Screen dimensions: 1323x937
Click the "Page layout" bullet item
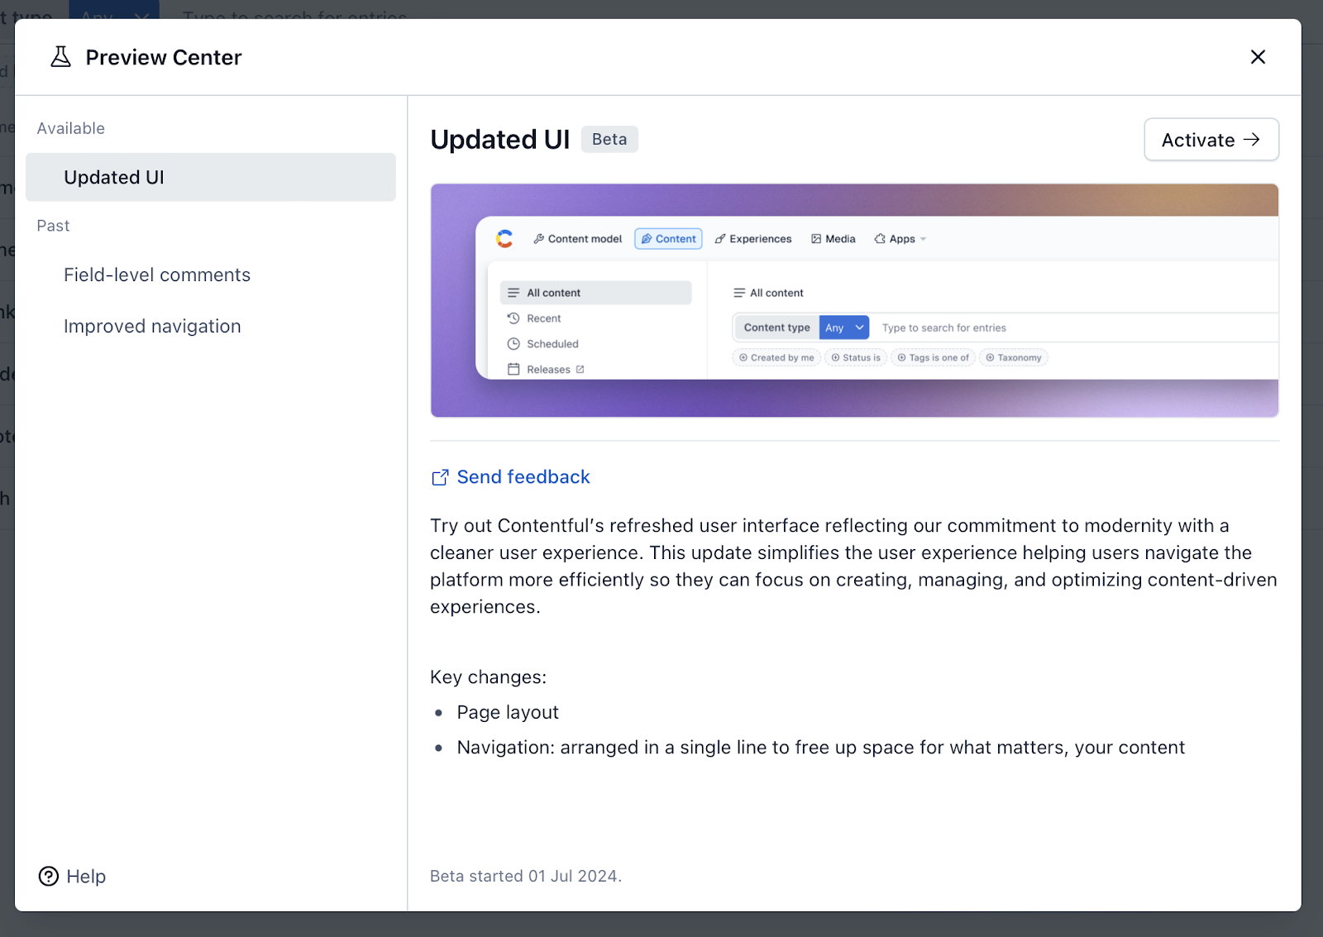(x=508, y=712)
